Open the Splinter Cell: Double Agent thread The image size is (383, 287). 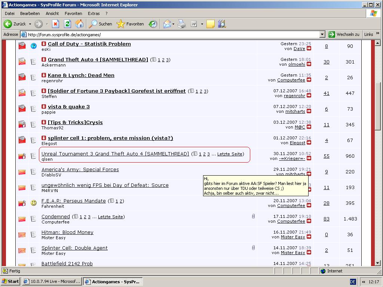coord(74,248)
